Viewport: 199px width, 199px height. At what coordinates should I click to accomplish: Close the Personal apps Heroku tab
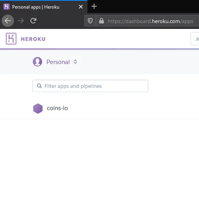click(81, 7)
